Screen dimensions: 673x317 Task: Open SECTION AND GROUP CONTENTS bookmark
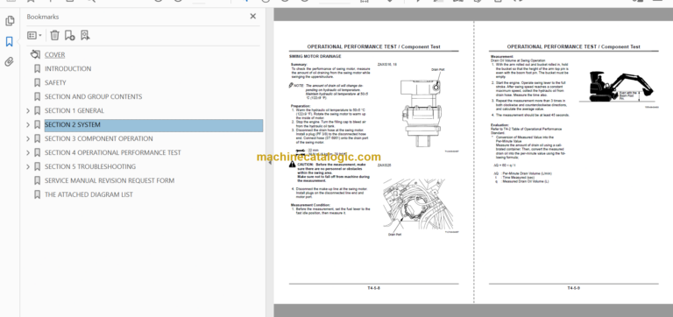(x=93, y=96)
